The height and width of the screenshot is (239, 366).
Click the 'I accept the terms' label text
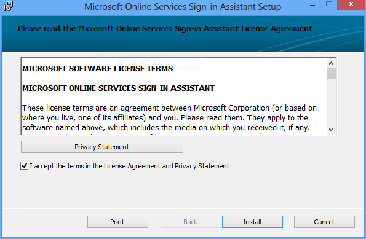coord(129,166)
